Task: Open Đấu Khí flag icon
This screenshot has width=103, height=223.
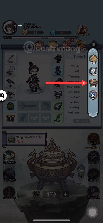Action: point(93,158)
